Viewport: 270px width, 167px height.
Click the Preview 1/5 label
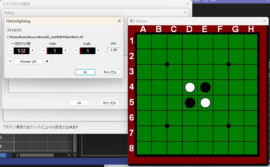coord(28,61)
